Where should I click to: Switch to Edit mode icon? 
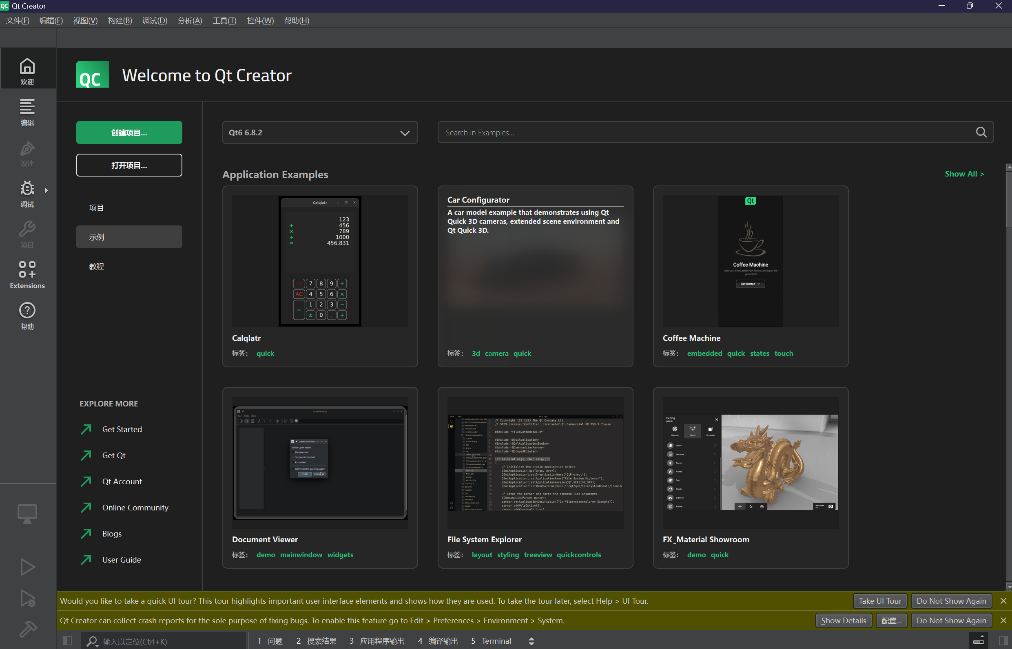click(27, 112)
